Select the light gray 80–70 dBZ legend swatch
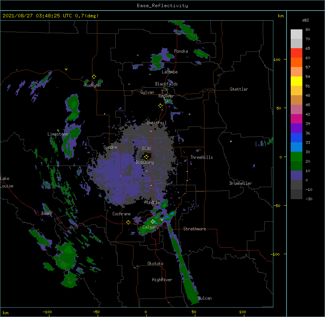Image resolution: width=325 pixels, height=317 pixels. point(296,34)
